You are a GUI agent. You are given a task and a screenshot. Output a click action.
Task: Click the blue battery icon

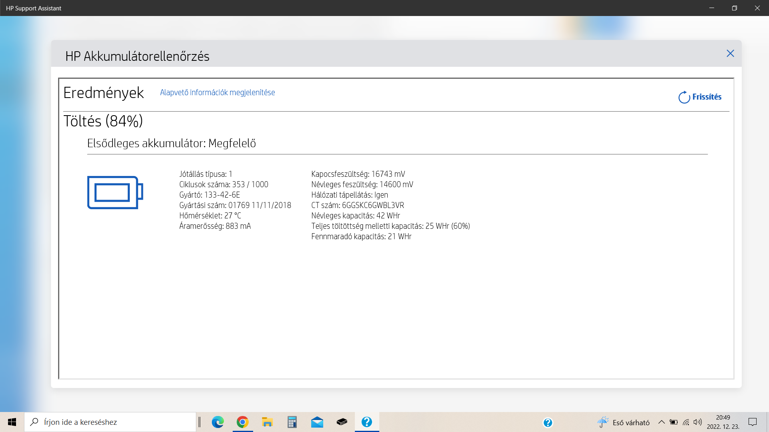115,192
